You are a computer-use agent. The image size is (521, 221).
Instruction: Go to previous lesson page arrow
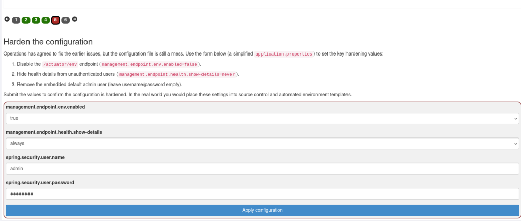[7, 19]
